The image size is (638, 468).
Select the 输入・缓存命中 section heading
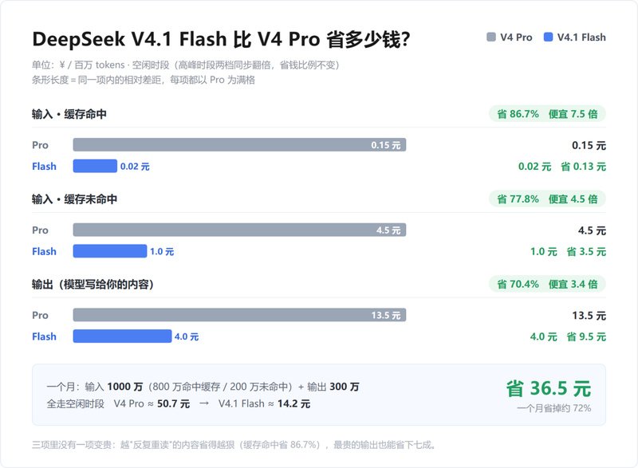[69, 114]
